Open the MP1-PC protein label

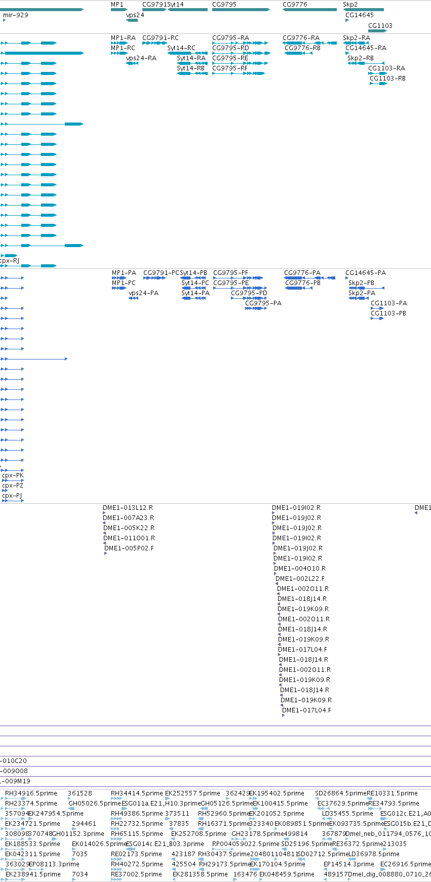[124, 283]
